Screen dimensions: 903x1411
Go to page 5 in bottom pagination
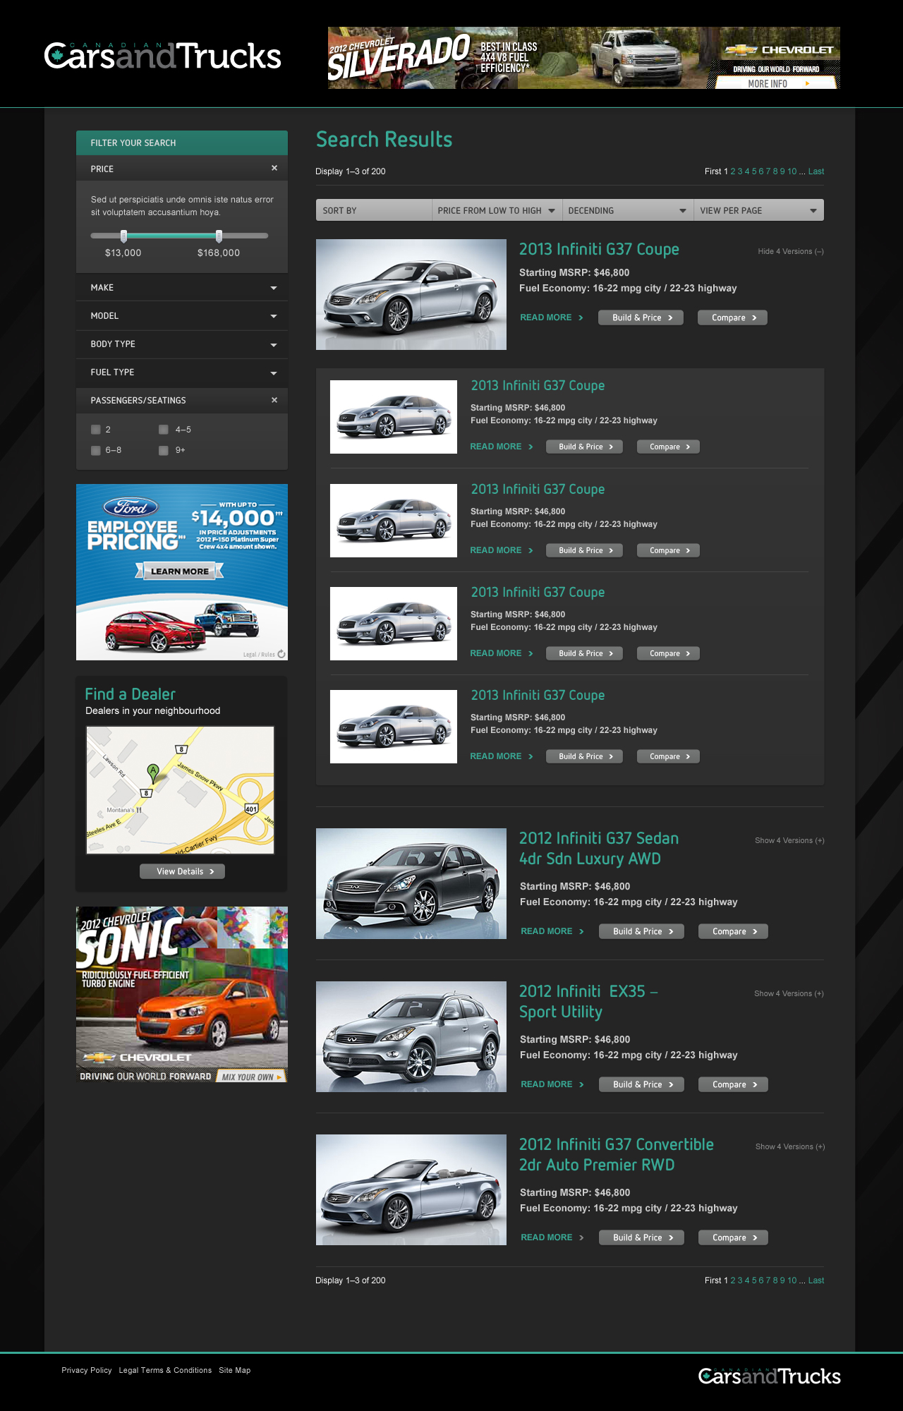click(x=754, y=1280)
